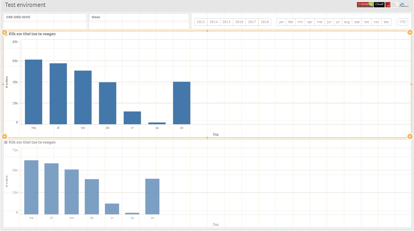
Task: Click the 'Test enviroment' sheet title
Action: [25, 5]
